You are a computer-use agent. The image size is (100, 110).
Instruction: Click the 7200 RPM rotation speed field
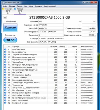coord(89,28)
